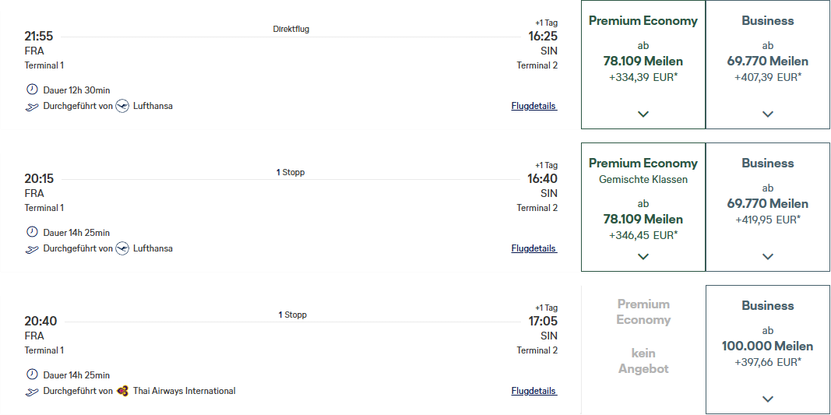831x415 pixels.
Task: Expand Business fare chevron for the 21:55 flight
Action: coord(767,114)
